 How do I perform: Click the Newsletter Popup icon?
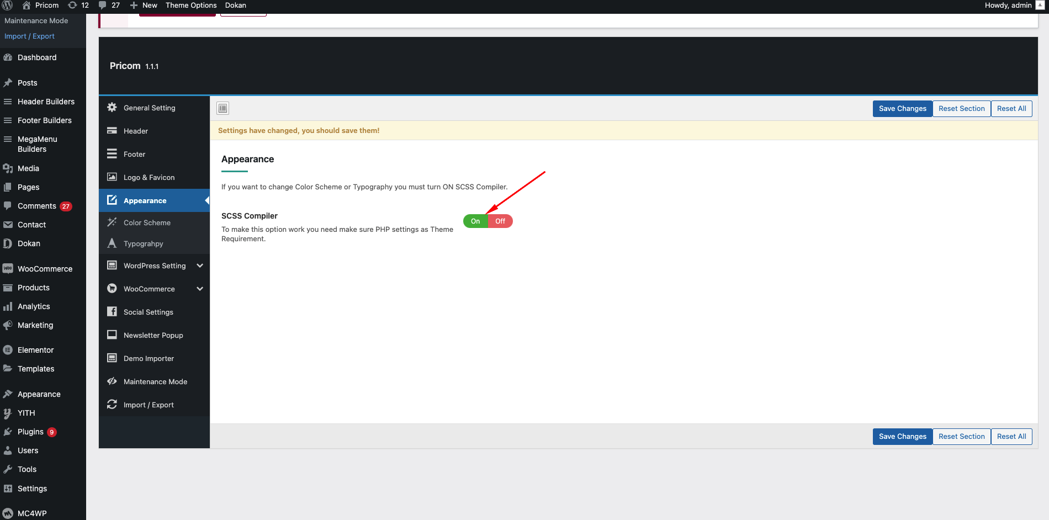click(x=112, y=335)
